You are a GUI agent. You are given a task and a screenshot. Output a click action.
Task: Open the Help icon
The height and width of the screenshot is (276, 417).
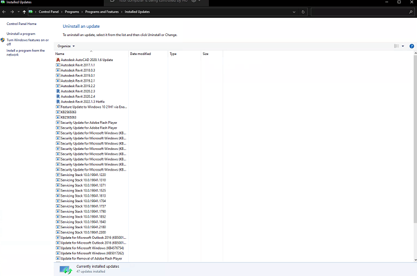[411, 46]
